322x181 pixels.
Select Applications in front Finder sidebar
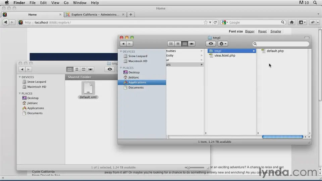pos(142,82)
